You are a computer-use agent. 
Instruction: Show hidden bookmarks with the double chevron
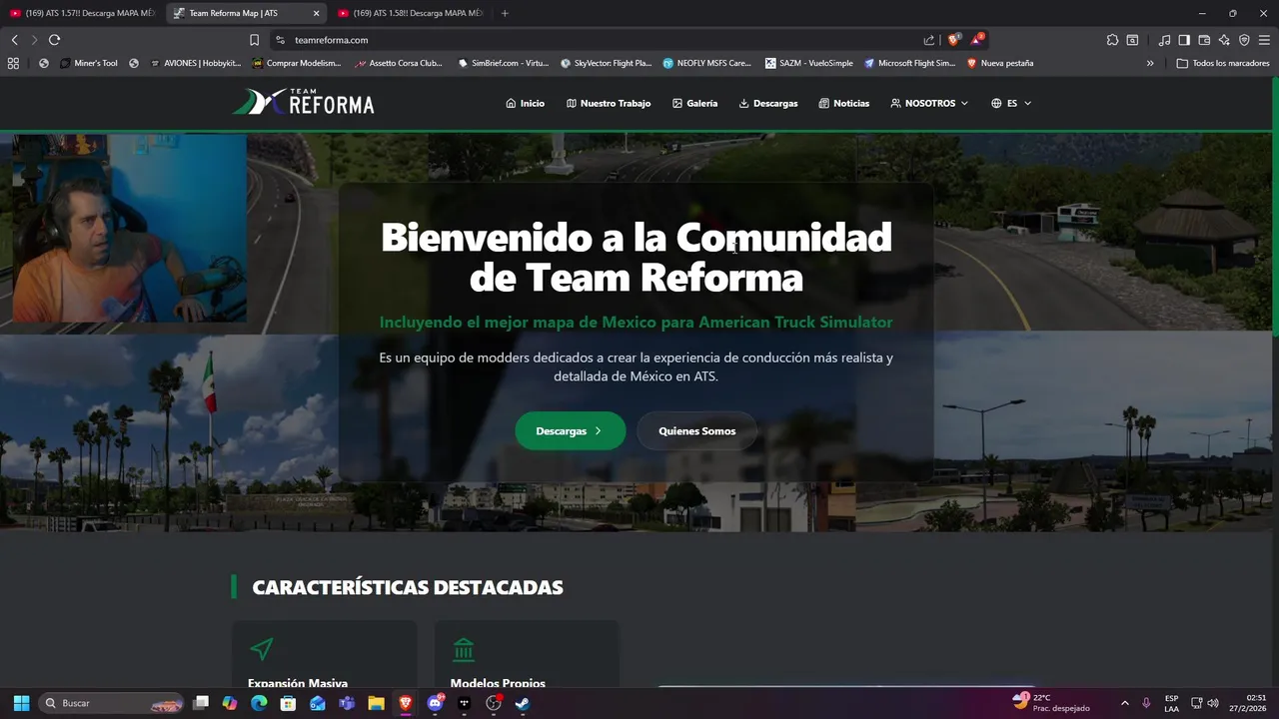tap(1150, 63)
